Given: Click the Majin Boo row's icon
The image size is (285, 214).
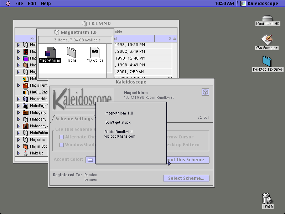Looking at the screenshot, I should point(25,146).
